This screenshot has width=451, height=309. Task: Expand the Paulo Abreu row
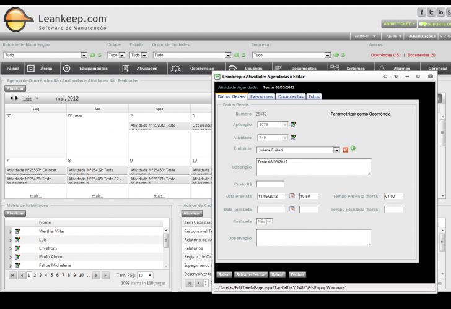(x=11, y=257)
